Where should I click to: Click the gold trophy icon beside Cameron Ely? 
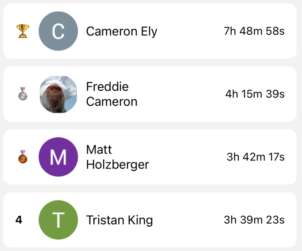tap(23, 31)
